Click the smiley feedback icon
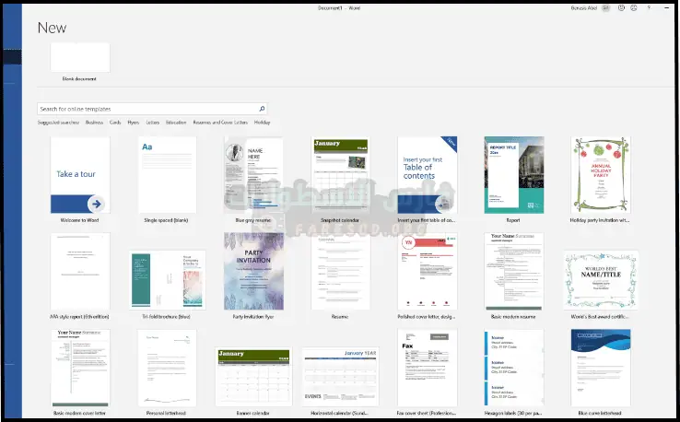The height and width of the screenshot is (422, 680). point(623,8)
